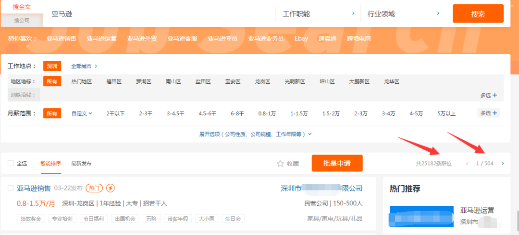Select 所有 in 月薪范围 row
Viewport: 519px width, 235px height.
52,114
